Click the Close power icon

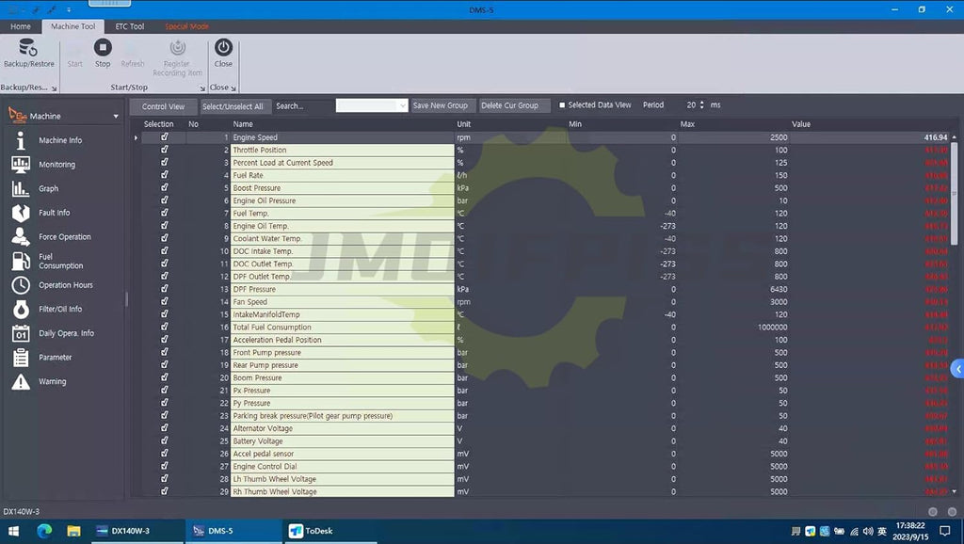point(223,47)
